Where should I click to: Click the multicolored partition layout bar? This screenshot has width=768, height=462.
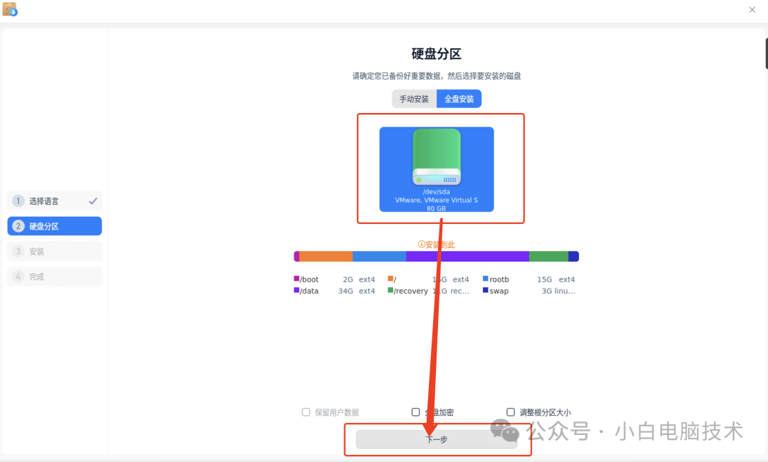[x=436, y=255]
